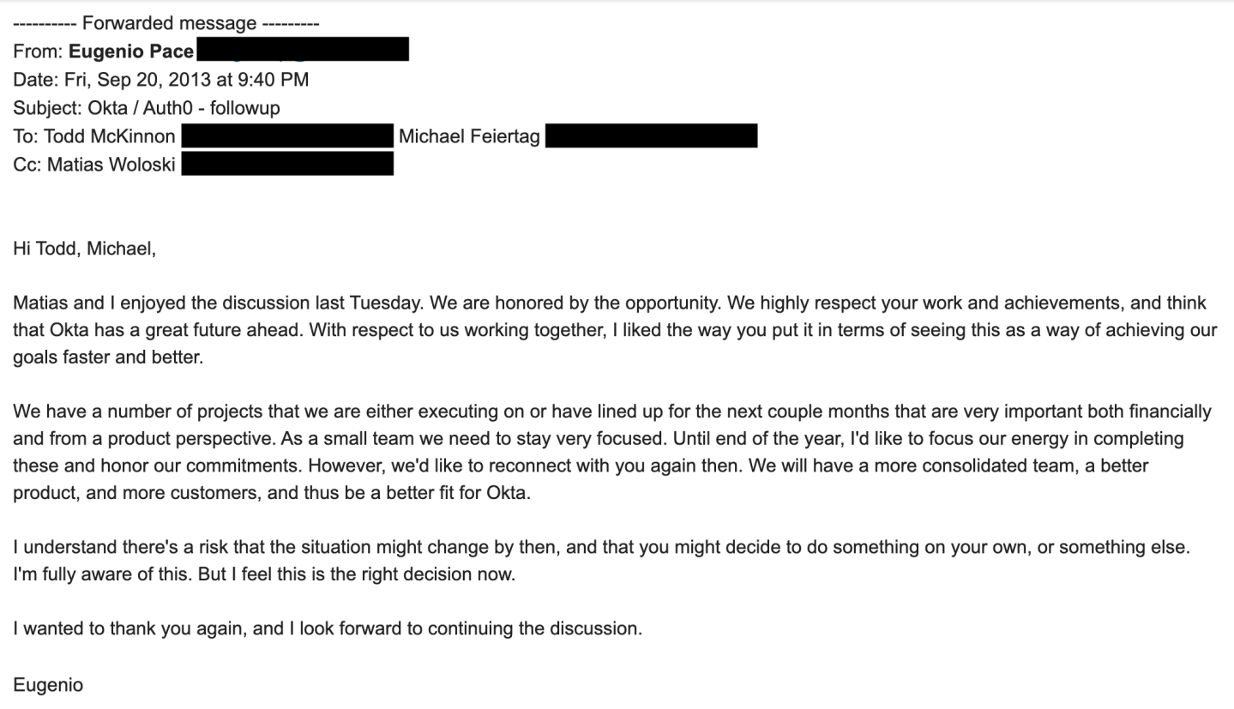Click the Eugenio signature at bottom

48,685
